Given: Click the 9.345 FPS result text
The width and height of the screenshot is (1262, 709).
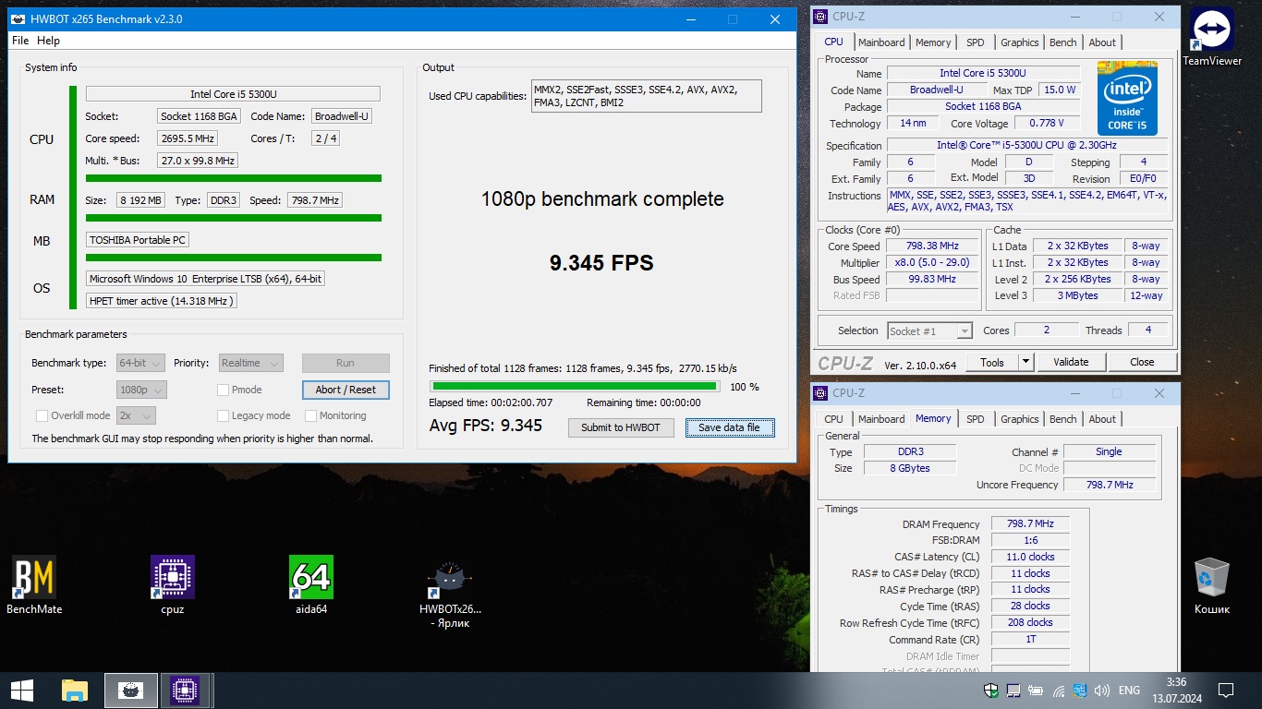Looking at the screenshot, I should pos(601,263).
